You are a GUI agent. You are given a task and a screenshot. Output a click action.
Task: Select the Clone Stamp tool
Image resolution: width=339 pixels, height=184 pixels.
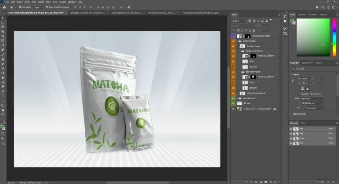[3, 59]
